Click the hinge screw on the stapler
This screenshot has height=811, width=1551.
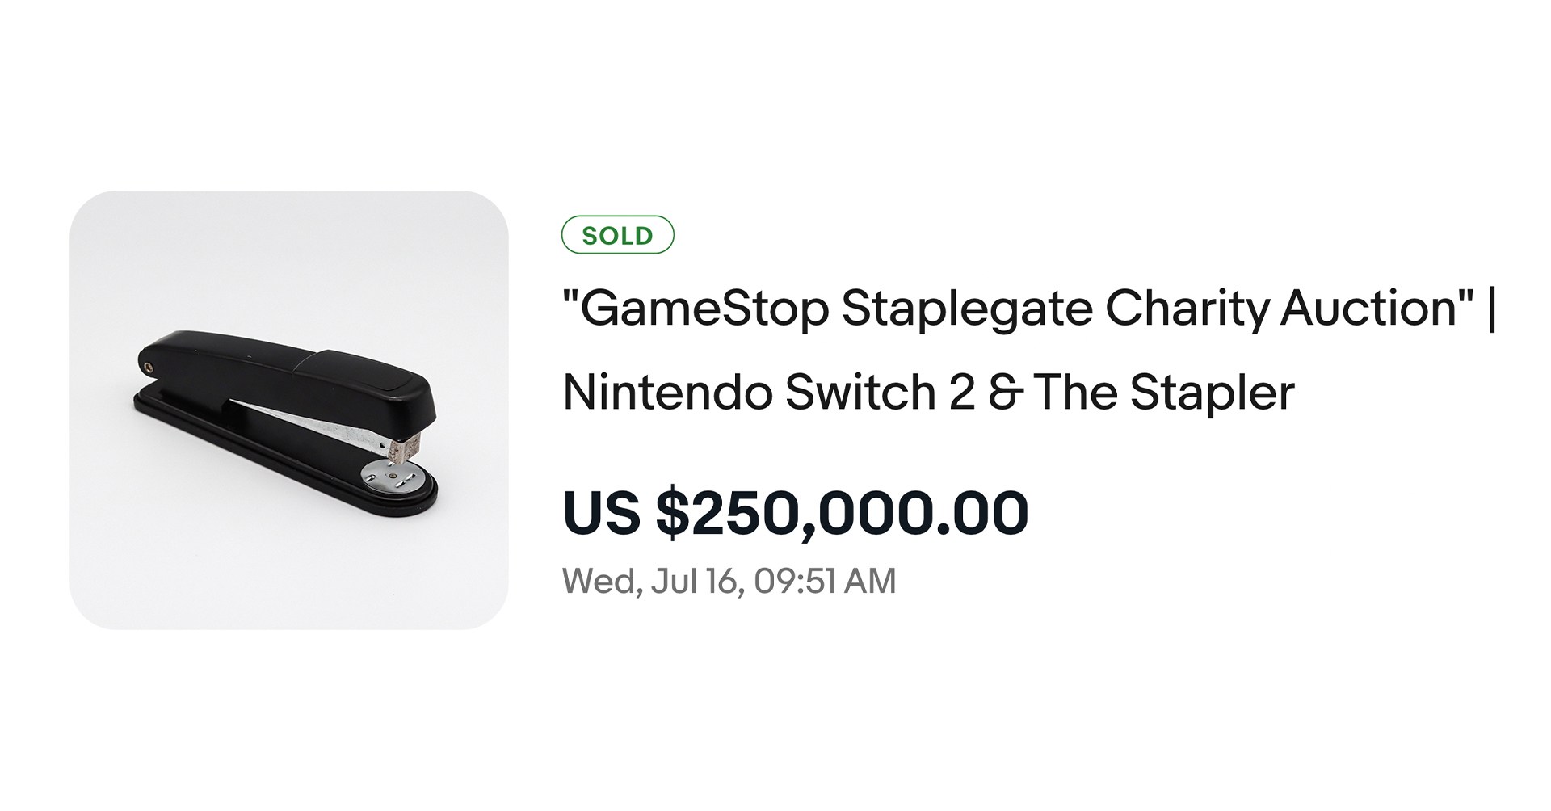pos(148,368)
